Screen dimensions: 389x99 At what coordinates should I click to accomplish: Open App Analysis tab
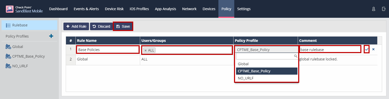pyautogui.click(x=165, y=9)
